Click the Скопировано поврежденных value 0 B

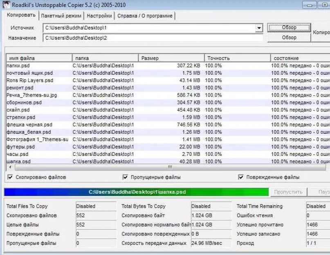211,234
